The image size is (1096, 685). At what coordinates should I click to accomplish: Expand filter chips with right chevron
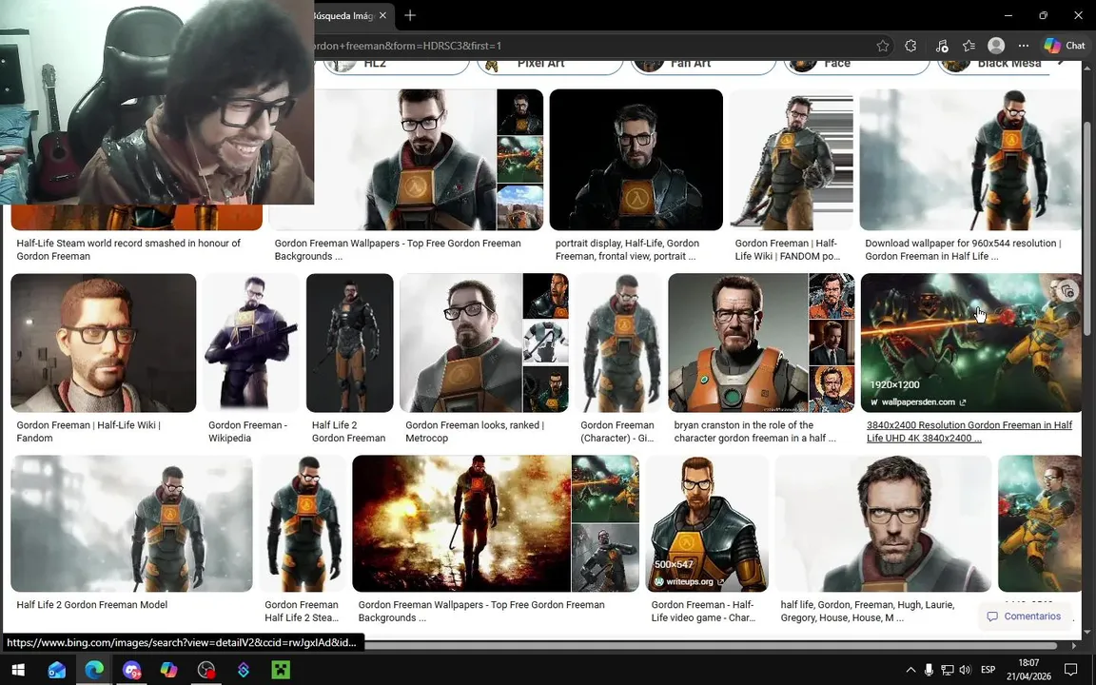(1063, 64)
